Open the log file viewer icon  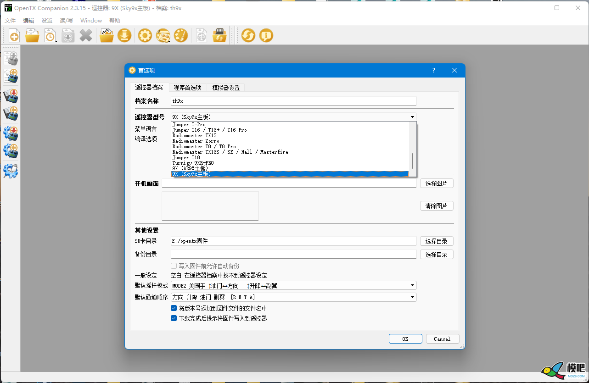[107, 36]
